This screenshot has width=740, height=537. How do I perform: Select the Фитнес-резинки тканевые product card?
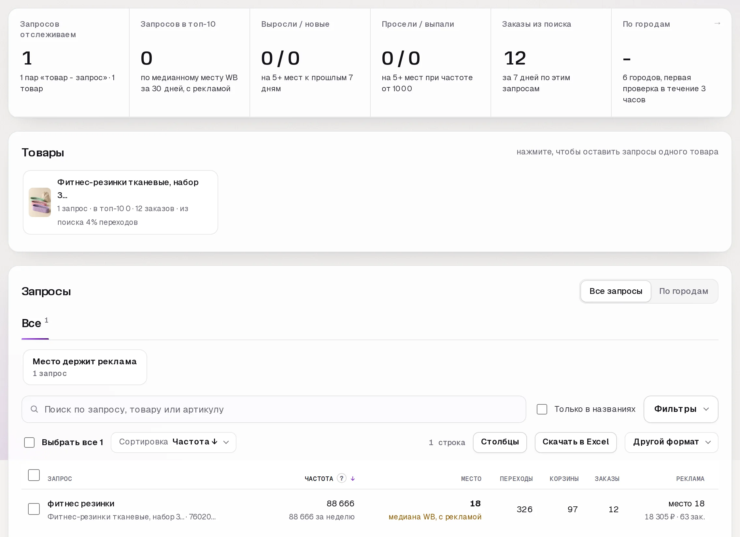pos(121,202)
